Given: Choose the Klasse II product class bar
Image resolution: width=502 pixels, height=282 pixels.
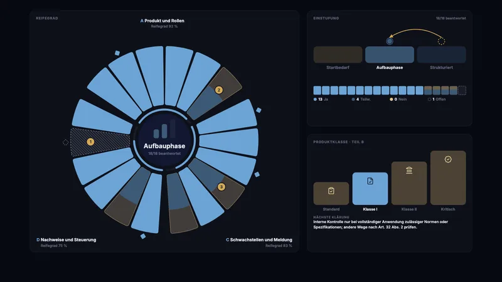Looking at the screenshot, I should 409,183.
